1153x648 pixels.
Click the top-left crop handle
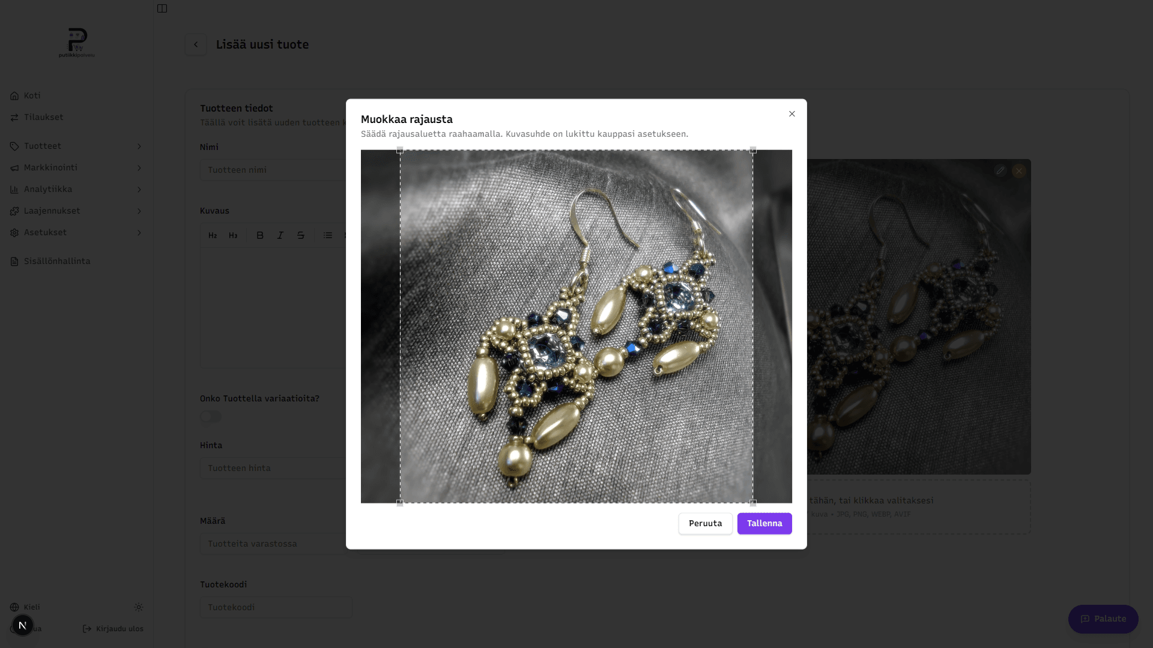(400, 150)
